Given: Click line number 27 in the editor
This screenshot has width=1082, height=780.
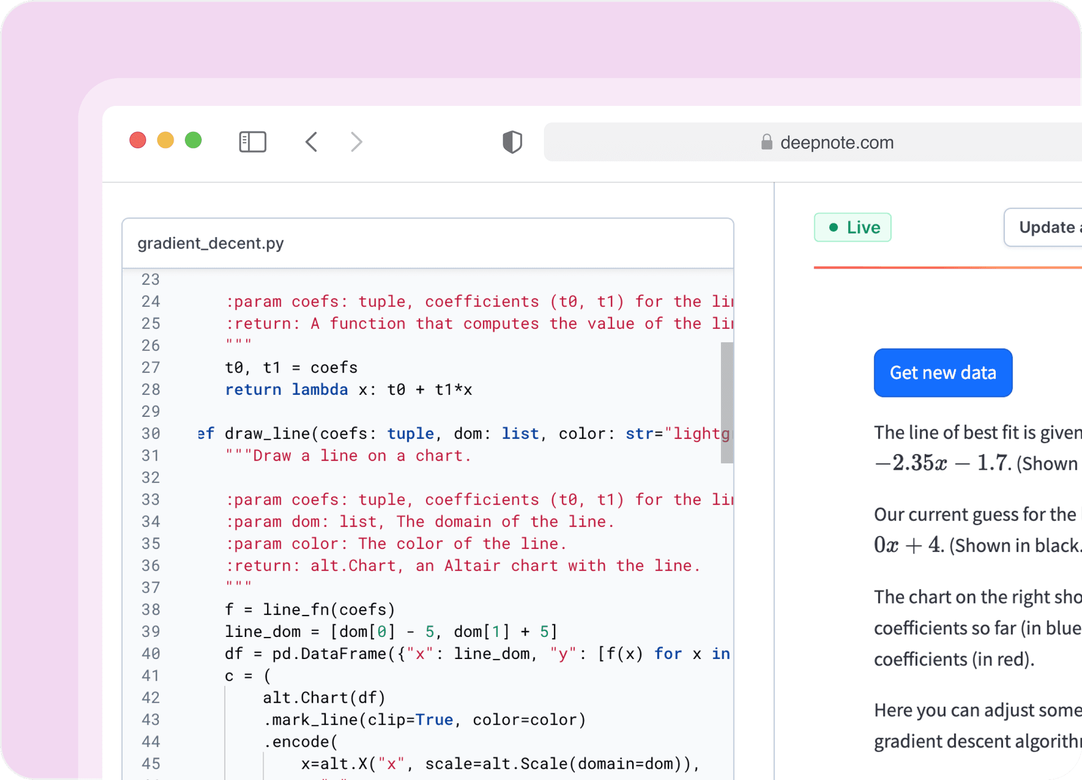Looking at the screenshot, I should pyautogui.click(x=150, y=367).
